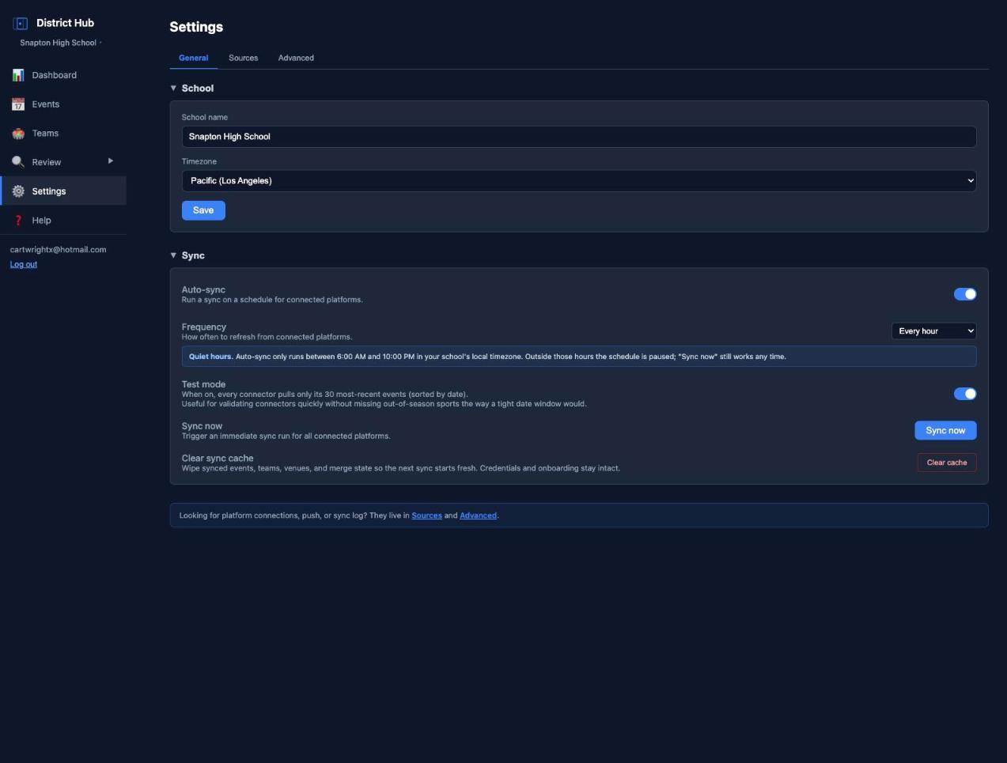This screenshot has width=1007, height=763.
Task: Open Dashboard in the sidebar
Action: [63, 75]
